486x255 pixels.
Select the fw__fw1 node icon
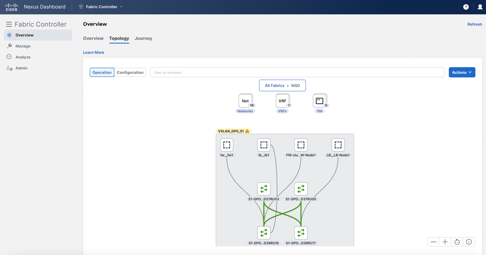pyautogui.click(x=227, y=145)
